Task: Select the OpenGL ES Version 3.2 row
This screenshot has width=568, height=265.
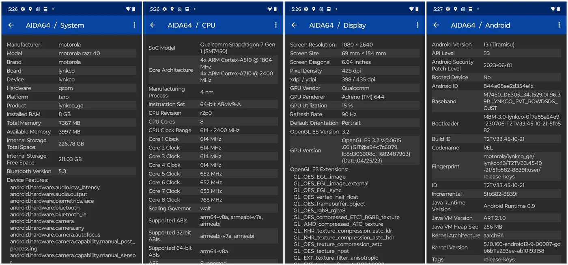Action: [x=354, y=132]
